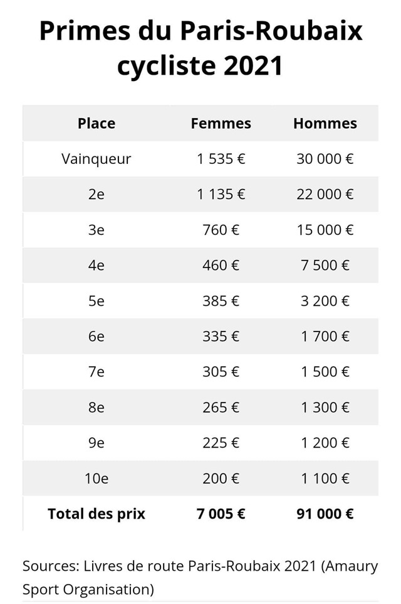Click the title 'Primes du Paris-Roubaix cycliste 2021'
The height and width of the screenshot is (604, 401).
(x=200, y=48)
